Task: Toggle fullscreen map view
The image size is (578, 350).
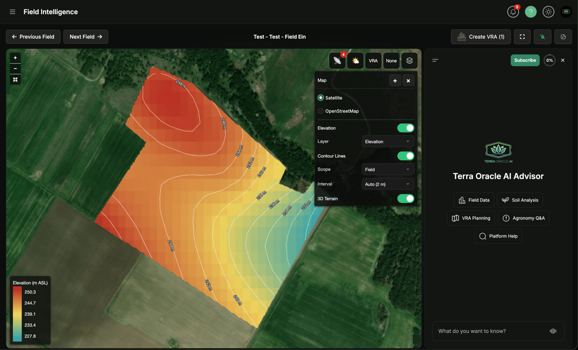Action: tap(522, 37)
